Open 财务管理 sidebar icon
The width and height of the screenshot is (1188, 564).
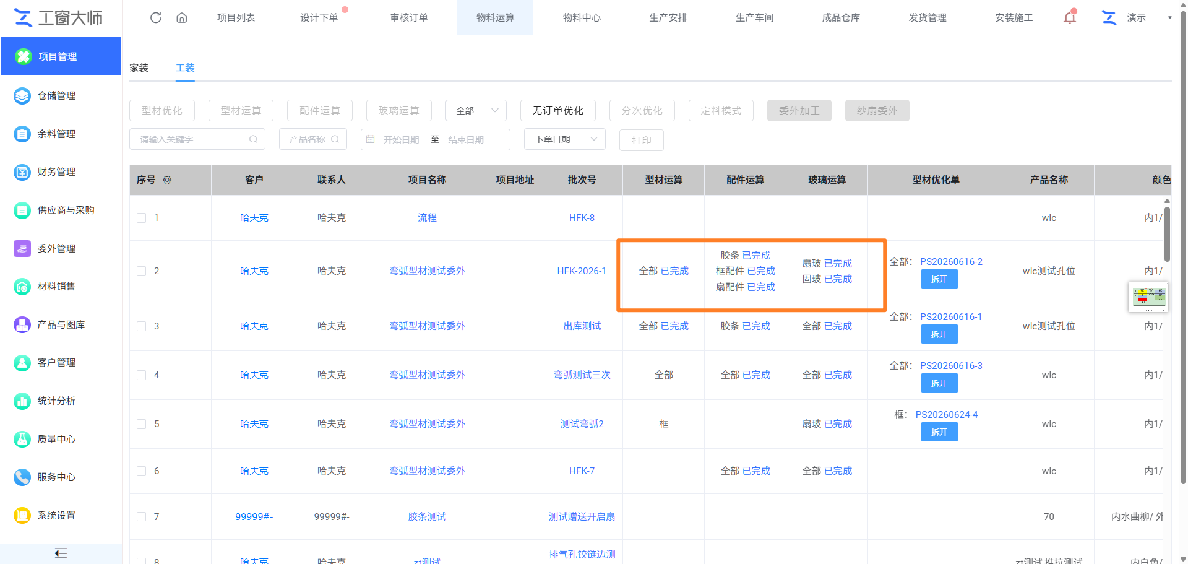tap(22, 172)
